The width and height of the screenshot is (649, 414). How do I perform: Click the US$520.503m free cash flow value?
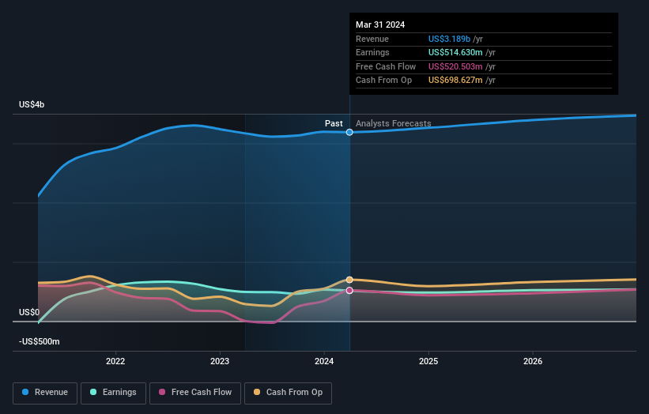coord(455,66)
